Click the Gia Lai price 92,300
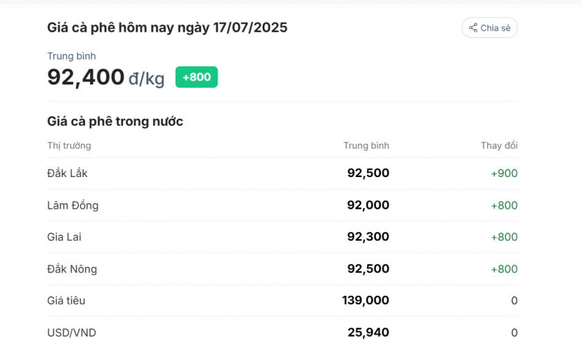582x345 pixels. coord(368,236)
